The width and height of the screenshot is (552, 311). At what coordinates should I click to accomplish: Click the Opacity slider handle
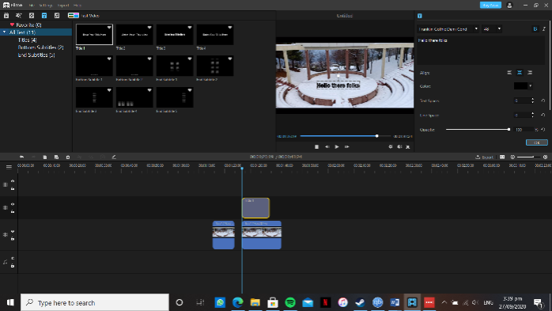click(509, 130)
